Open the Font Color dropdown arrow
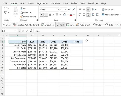121x96 pixels. tap(74, 15)
